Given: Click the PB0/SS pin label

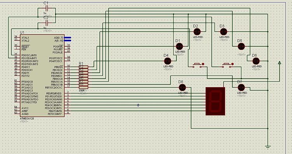Looking at the screenshot, I should click(x=58, y=67).
